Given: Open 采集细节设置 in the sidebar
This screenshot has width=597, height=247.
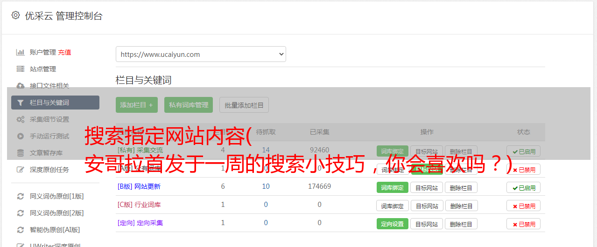Looking at the screenshot, I should click(x=49, y=119).
